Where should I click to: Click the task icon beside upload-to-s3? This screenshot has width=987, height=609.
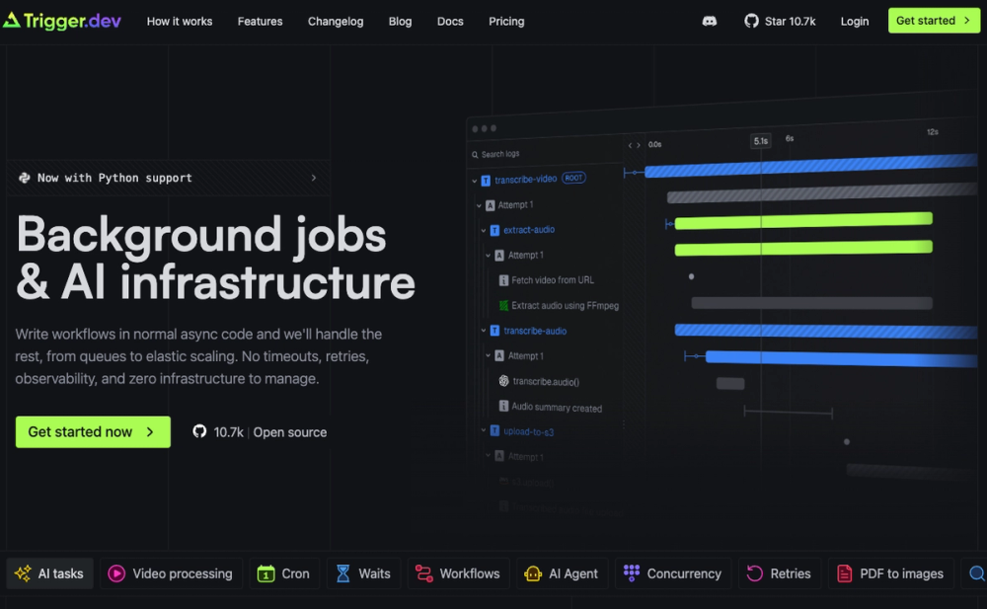click(x=494, y=430)
